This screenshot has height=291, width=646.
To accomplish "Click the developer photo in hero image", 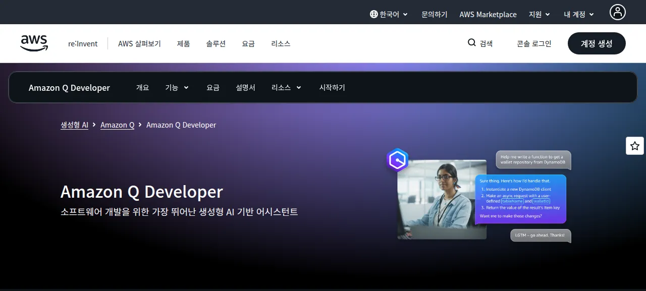I will point(442,199).
